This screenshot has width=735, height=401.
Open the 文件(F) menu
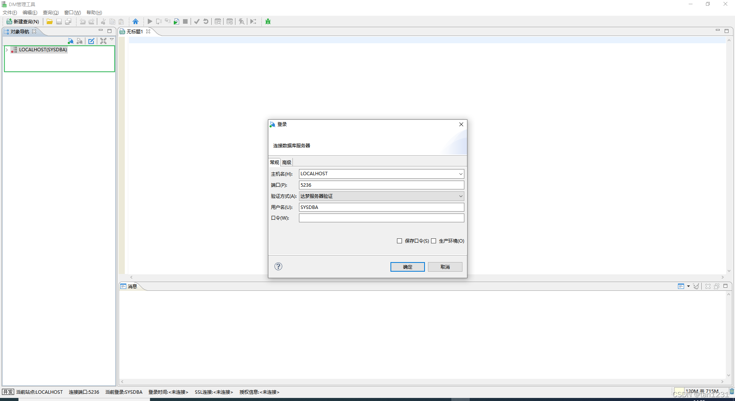coord(10,13)
